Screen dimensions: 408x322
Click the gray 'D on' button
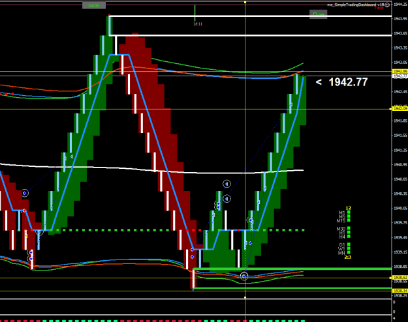coord(318,14)
